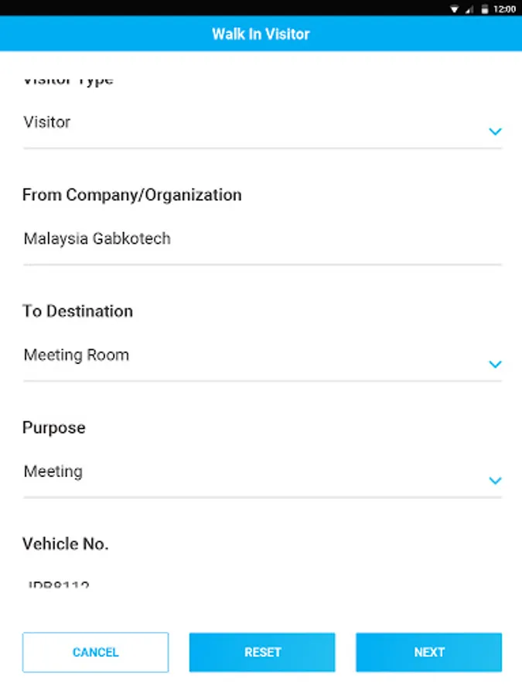Tap the battery icon in status bar

pos(485,9)
